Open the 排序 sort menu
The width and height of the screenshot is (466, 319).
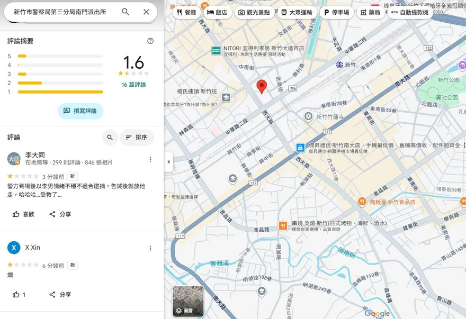pyautogui.click(x=137, y=138)
